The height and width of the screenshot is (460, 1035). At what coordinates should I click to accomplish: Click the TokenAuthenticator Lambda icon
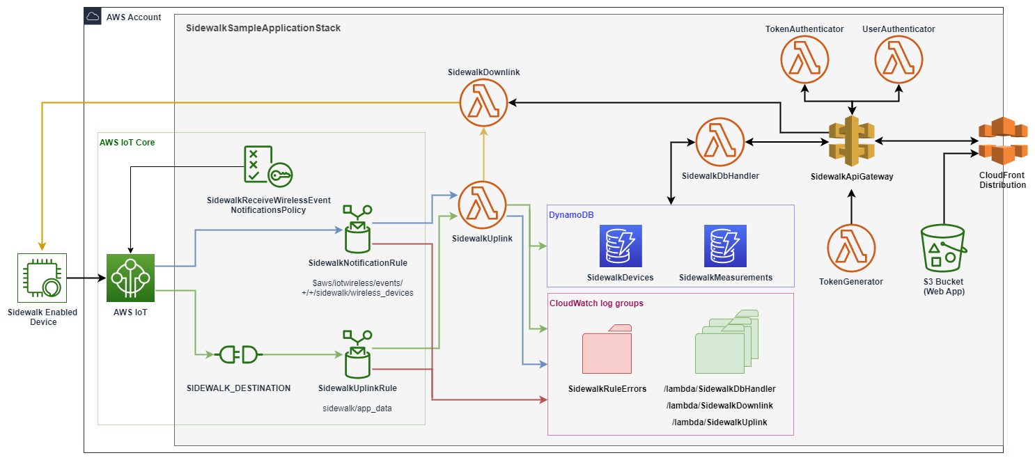click(x=804, y=61)
